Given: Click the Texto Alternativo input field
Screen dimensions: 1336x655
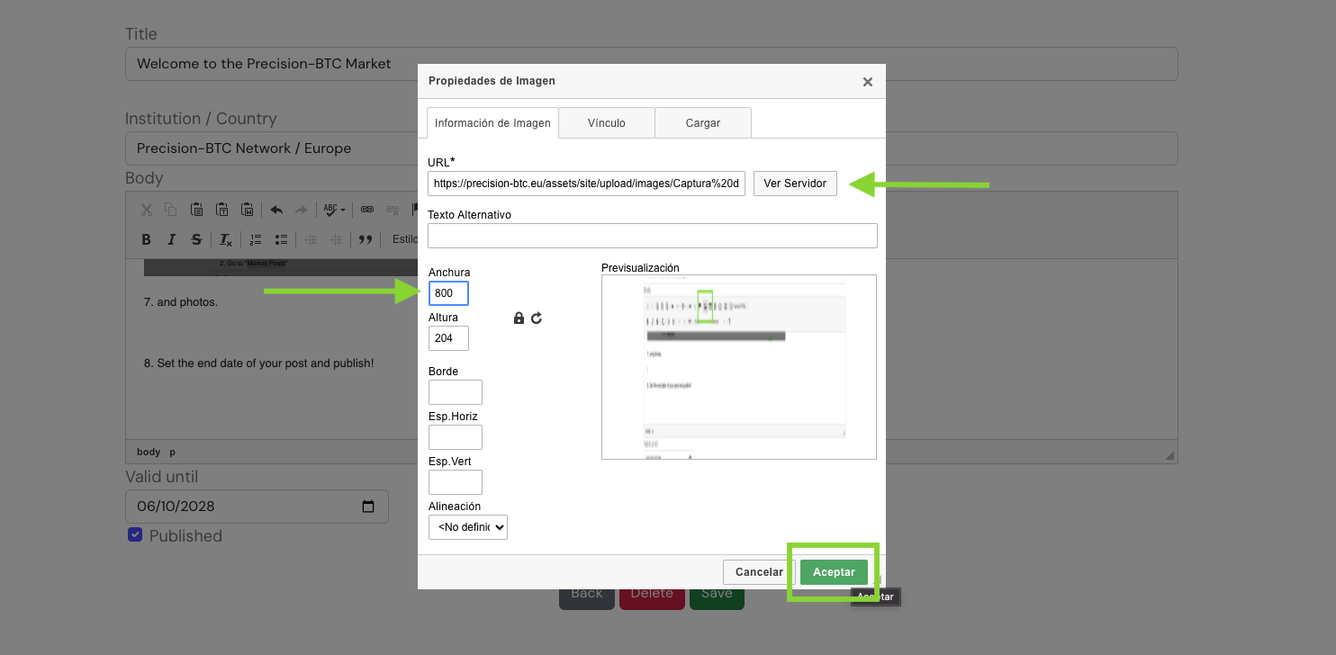Looking at the screenshot, I should pos(652,236).
